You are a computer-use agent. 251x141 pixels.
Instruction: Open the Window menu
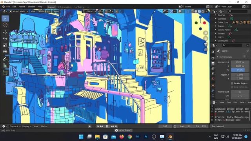[31, 7]
